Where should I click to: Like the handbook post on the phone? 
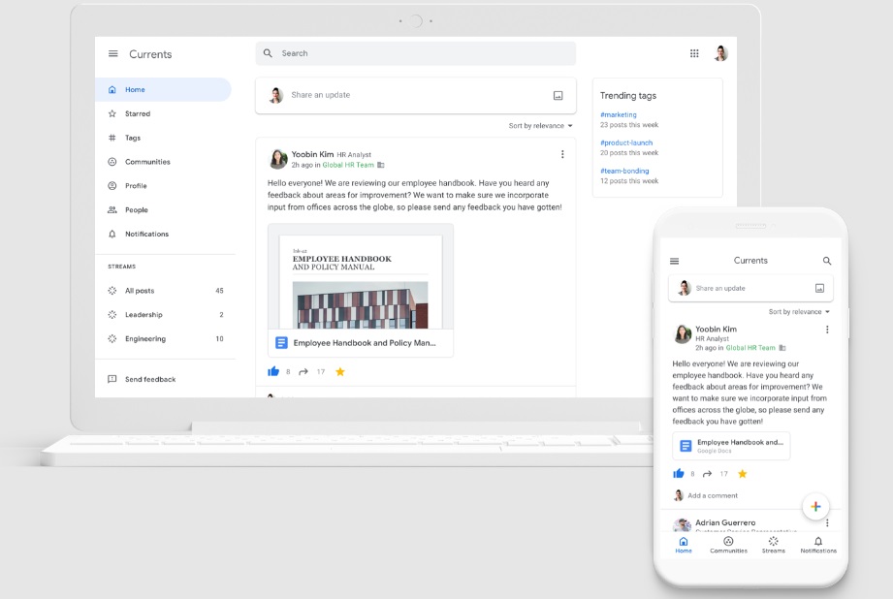(679, 473)
